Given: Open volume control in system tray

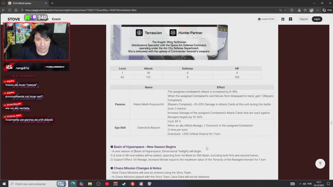Looking at the screenshot, I should (304, 184).
